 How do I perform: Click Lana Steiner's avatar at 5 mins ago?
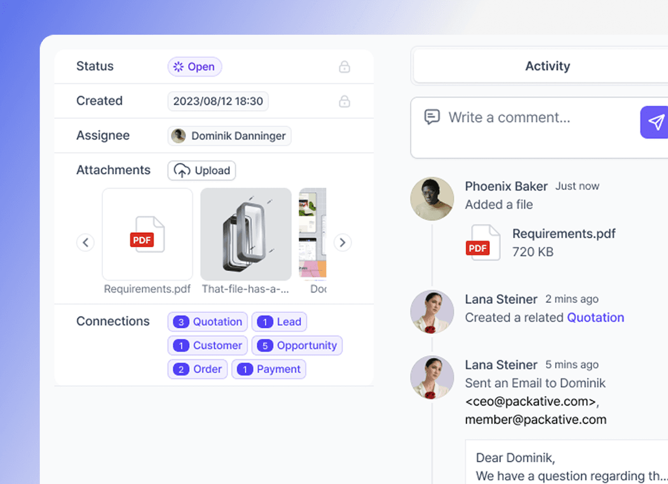click(x=432, y=377)
